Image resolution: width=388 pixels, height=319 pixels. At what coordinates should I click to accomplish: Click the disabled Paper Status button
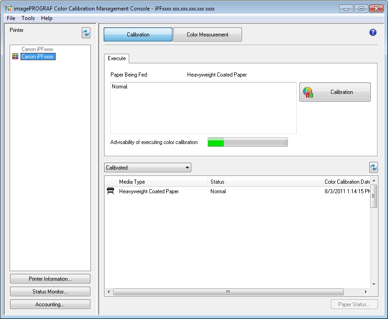pyautogui.click(x=354, y=304)
